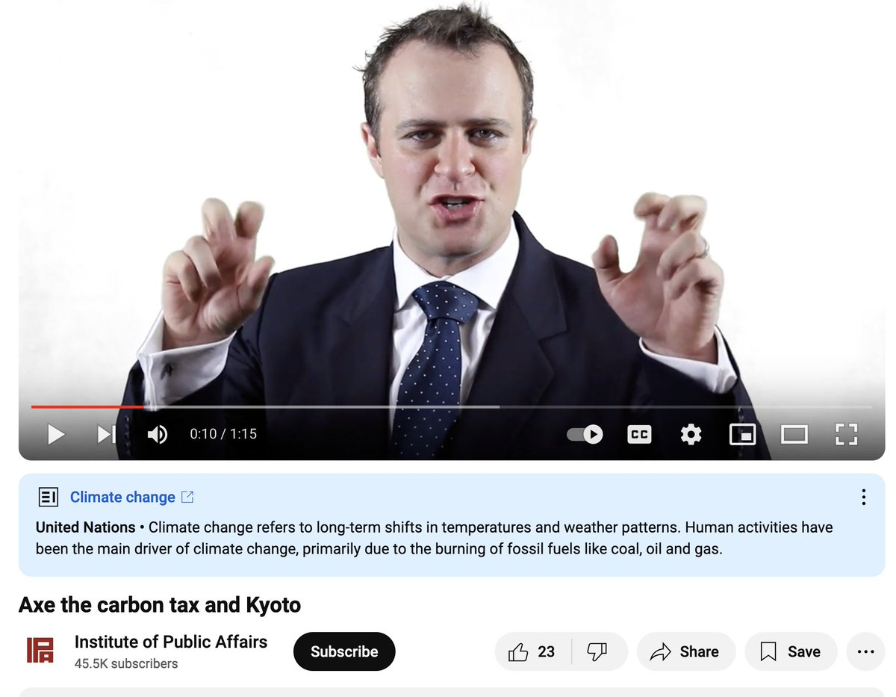Image resolution: width=896 pixels, height=697 pixels.
Task: Skip to the next video
Action: (107, 434)
